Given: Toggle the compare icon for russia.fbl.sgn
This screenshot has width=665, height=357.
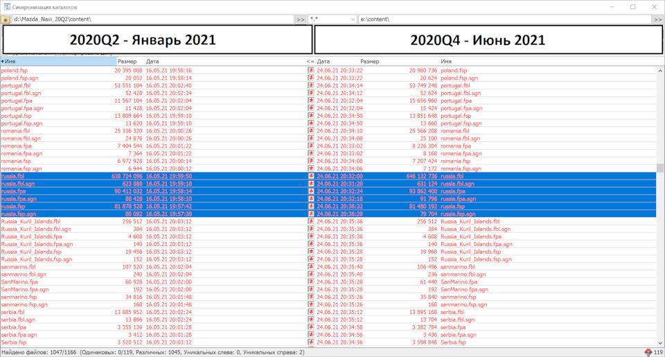Looking at the screenshot, I should coord(311,184).
